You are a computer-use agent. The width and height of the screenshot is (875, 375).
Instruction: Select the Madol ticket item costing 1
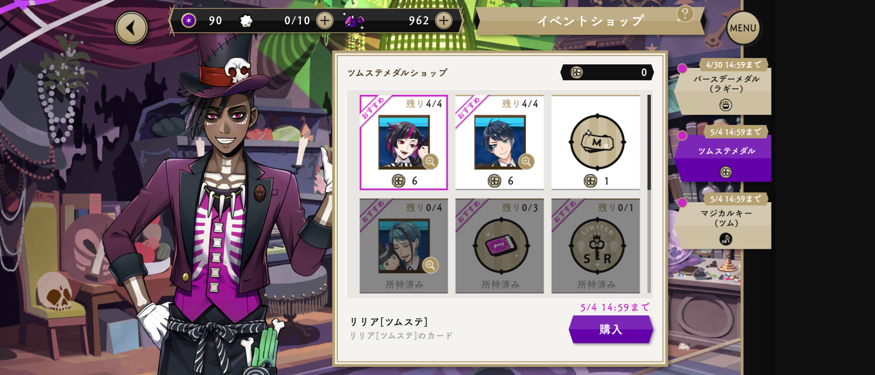pos(596,142)
